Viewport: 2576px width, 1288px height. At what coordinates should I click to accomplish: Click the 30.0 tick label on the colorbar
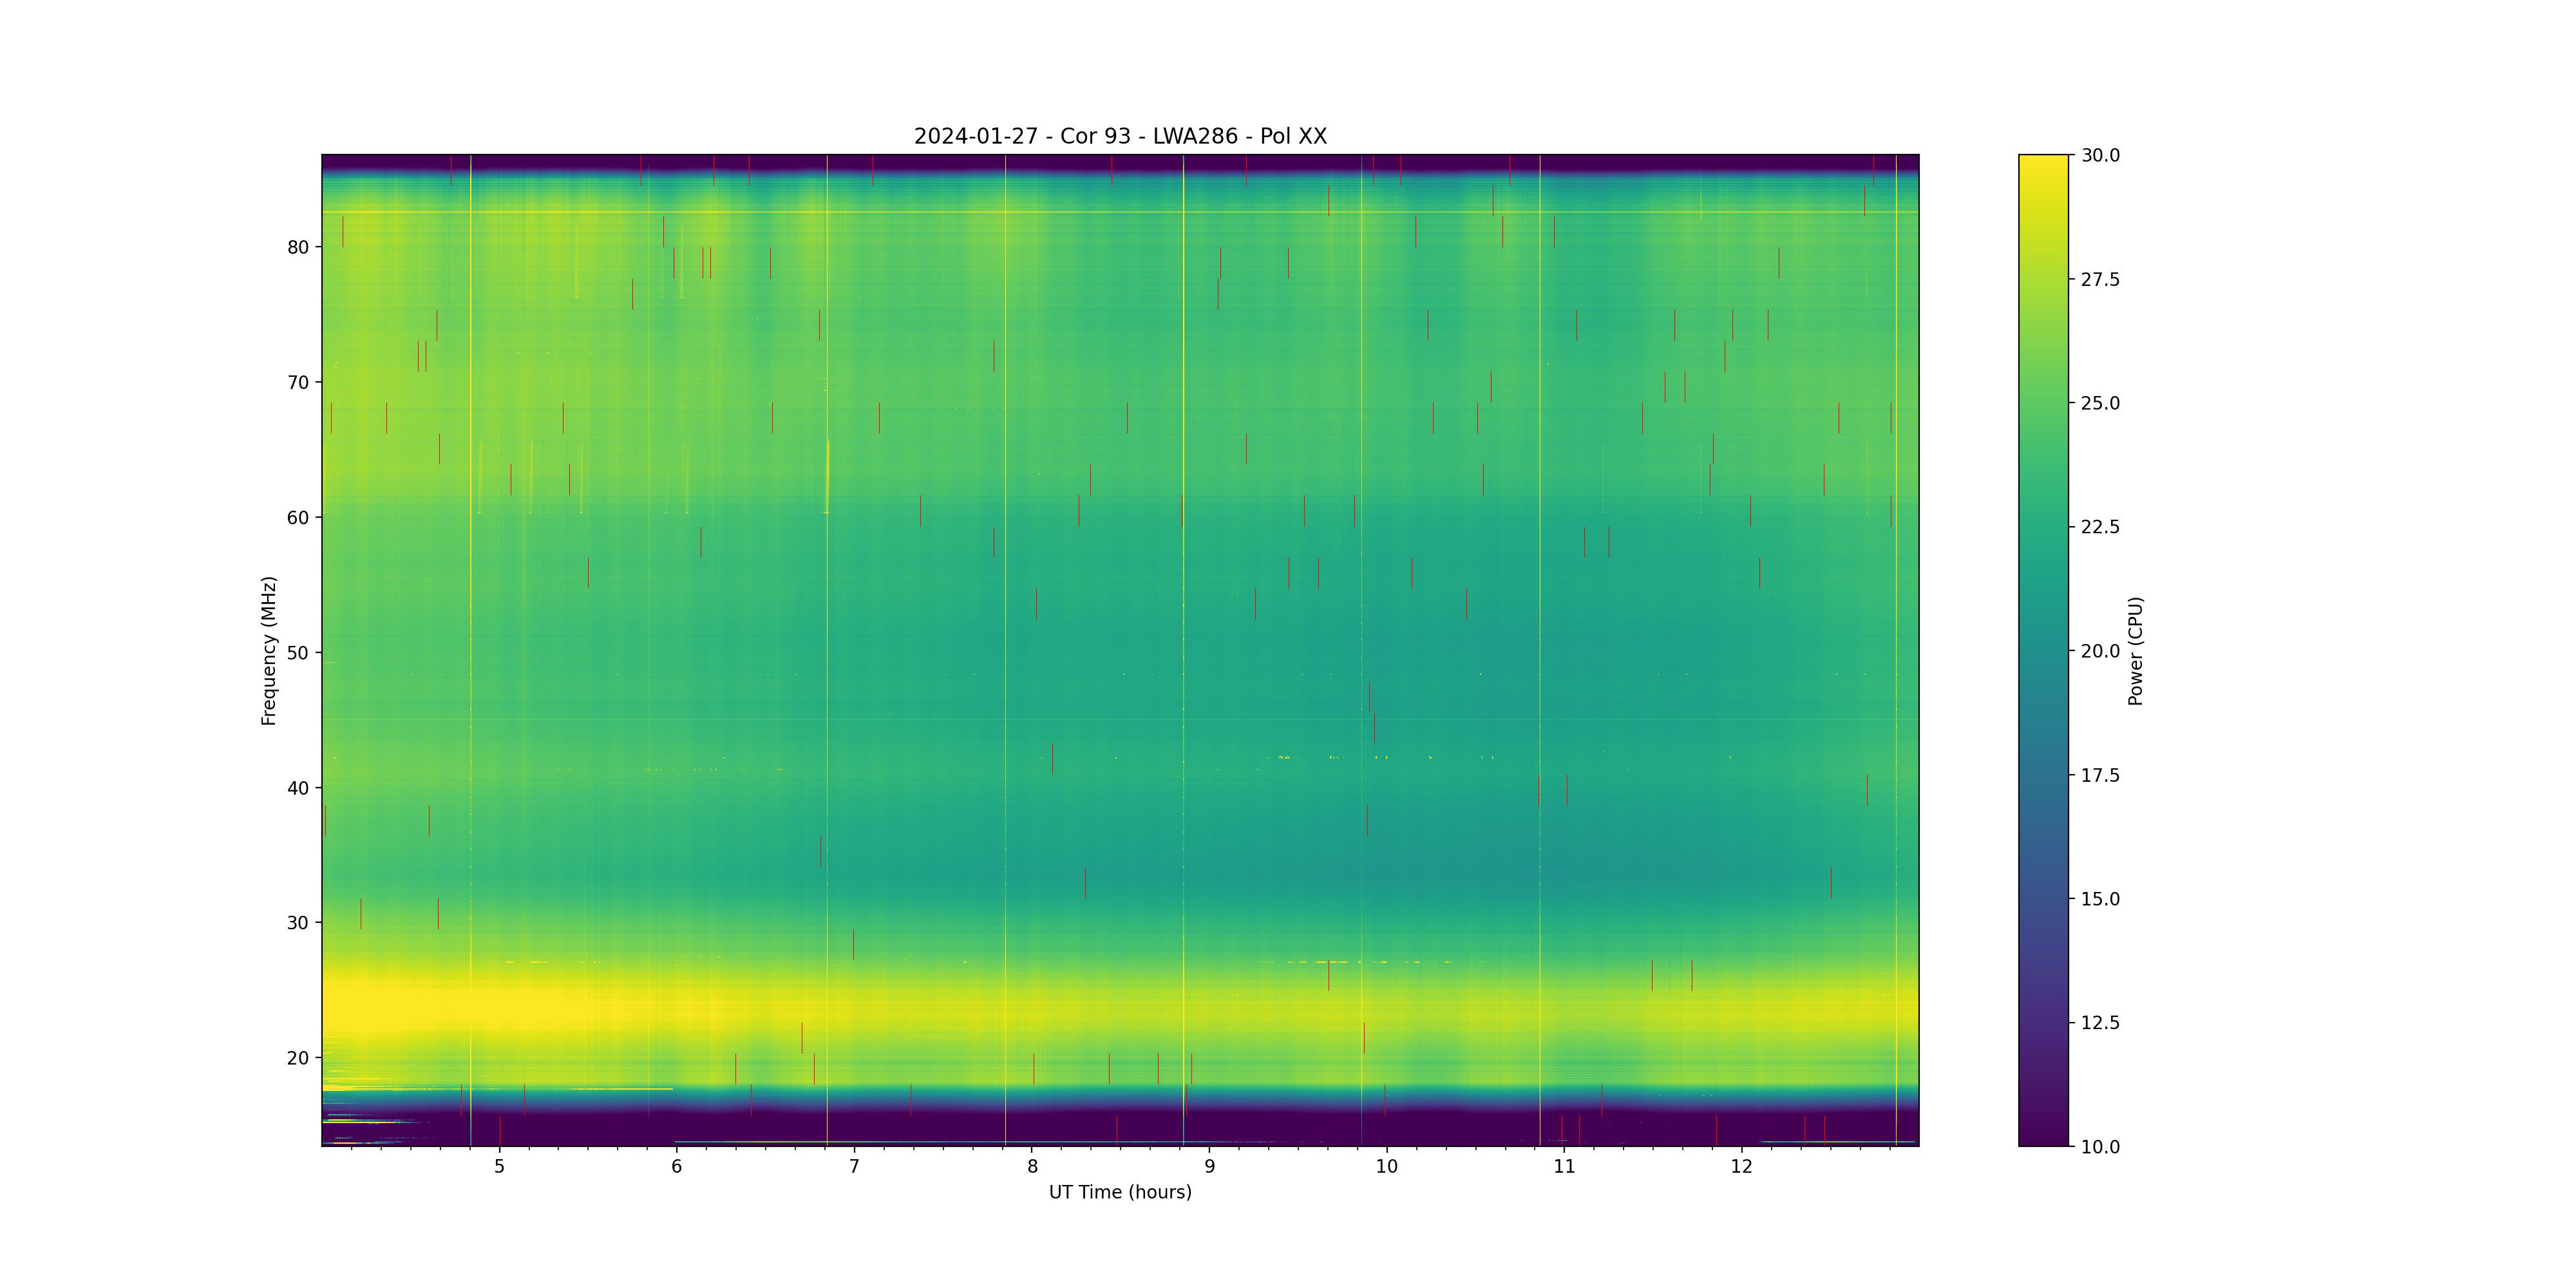2100,155
